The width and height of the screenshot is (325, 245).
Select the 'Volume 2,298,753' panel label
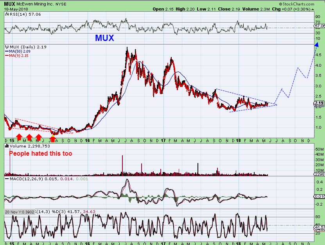coord(30,146)
